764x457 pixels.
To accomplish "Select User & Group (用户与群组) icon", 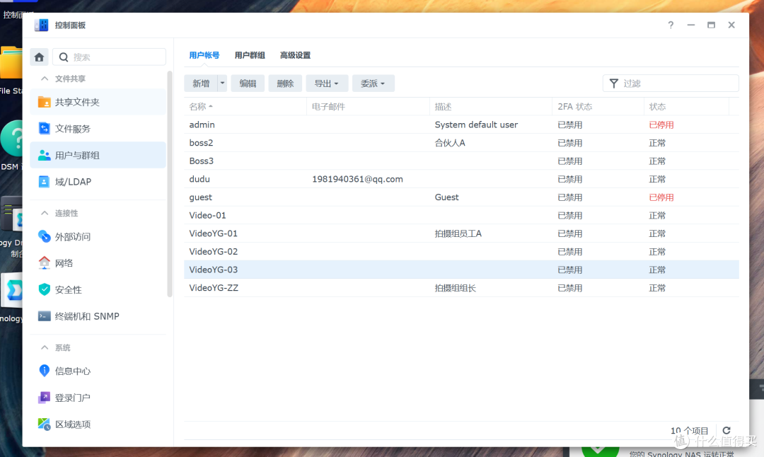I will tap(44, 155).
